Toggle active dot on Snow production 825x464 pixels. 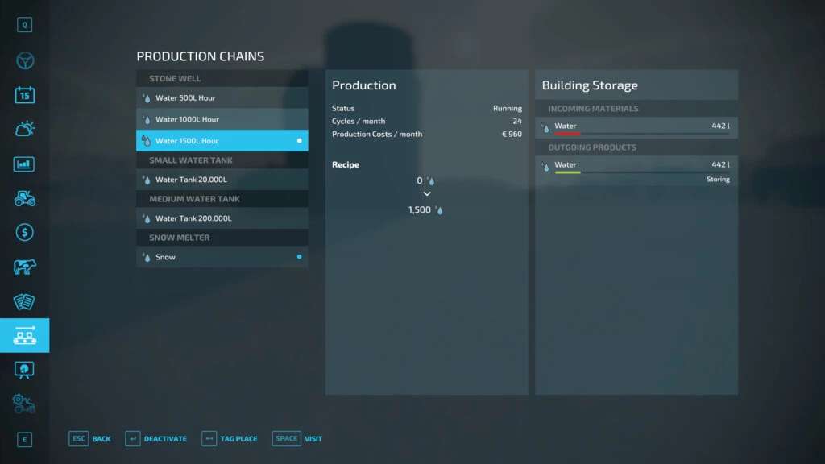[300, 257]
